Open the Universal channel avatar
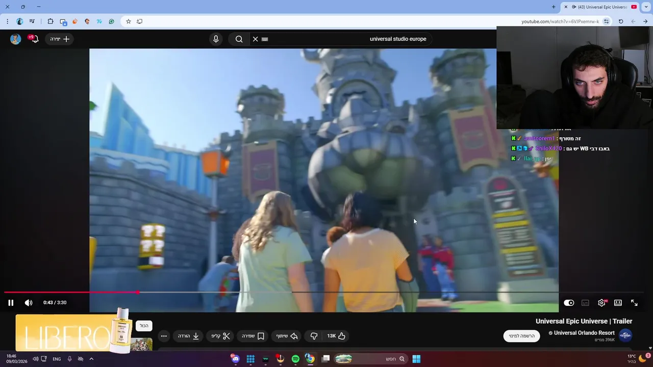 tap(625, 335)
